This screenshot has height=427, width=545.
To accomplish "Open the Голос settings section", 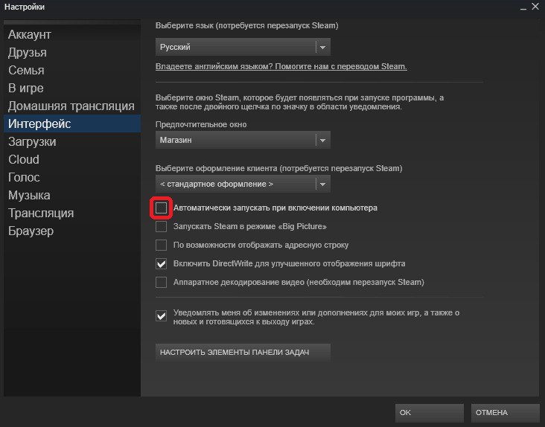I will [x=72, y=177].
